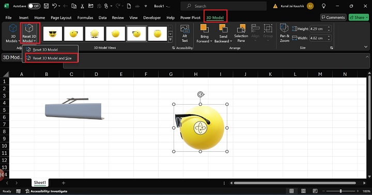Click the Bring Forward icon
Screen dimensions: 372x195
coord(204,29)
